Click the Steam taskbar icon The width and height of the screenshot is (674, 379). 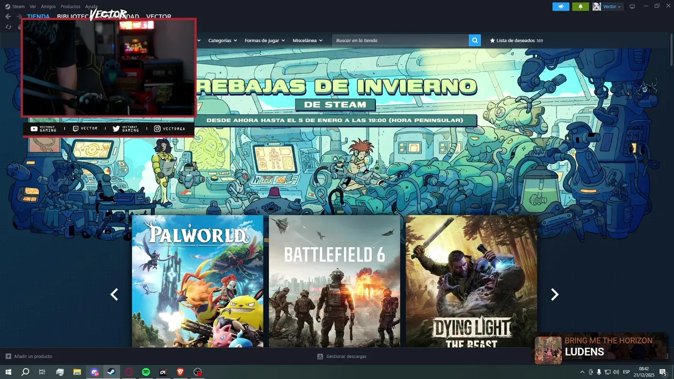(111, 372)
